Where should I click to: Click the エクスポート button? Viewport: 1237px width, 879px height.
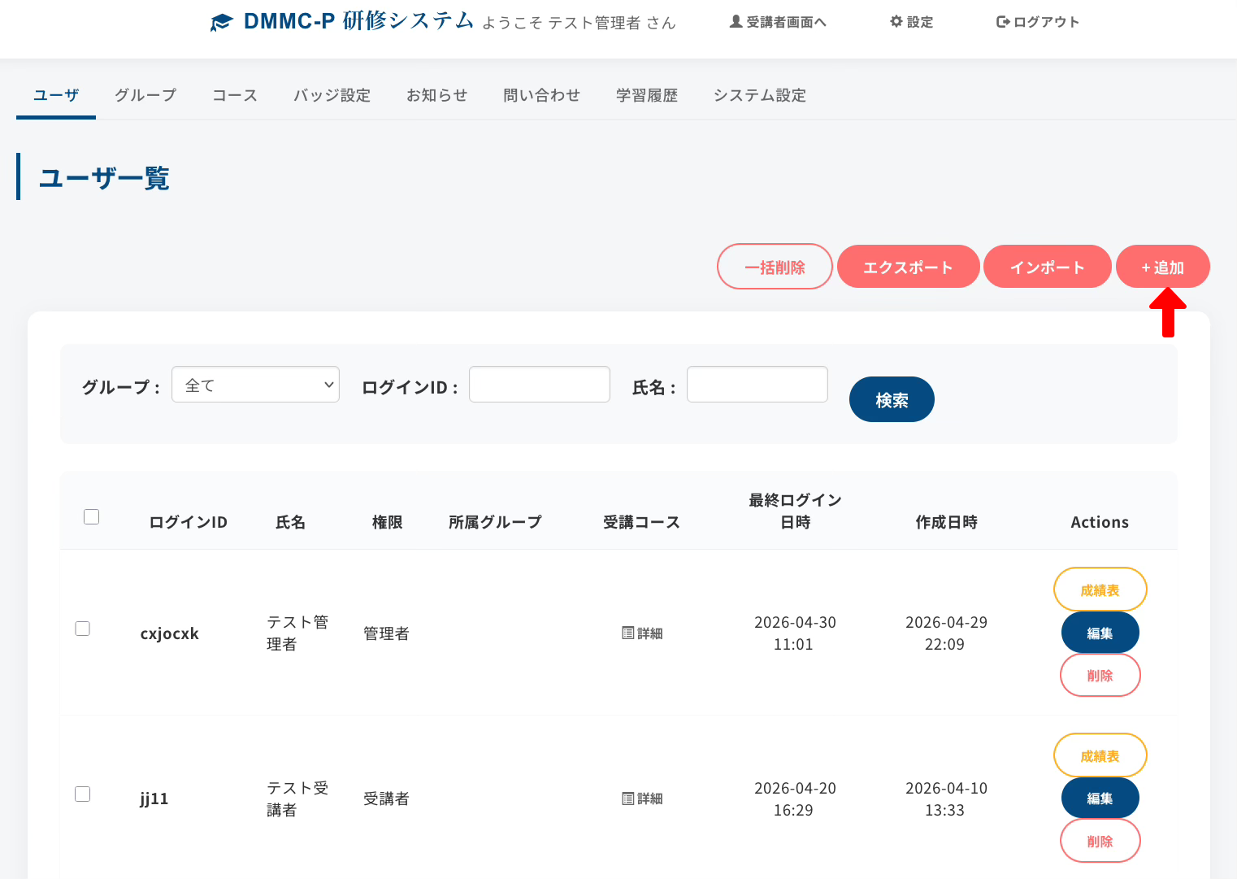click(908, 267)
